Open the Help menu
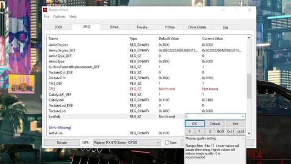 coord(73,16)
